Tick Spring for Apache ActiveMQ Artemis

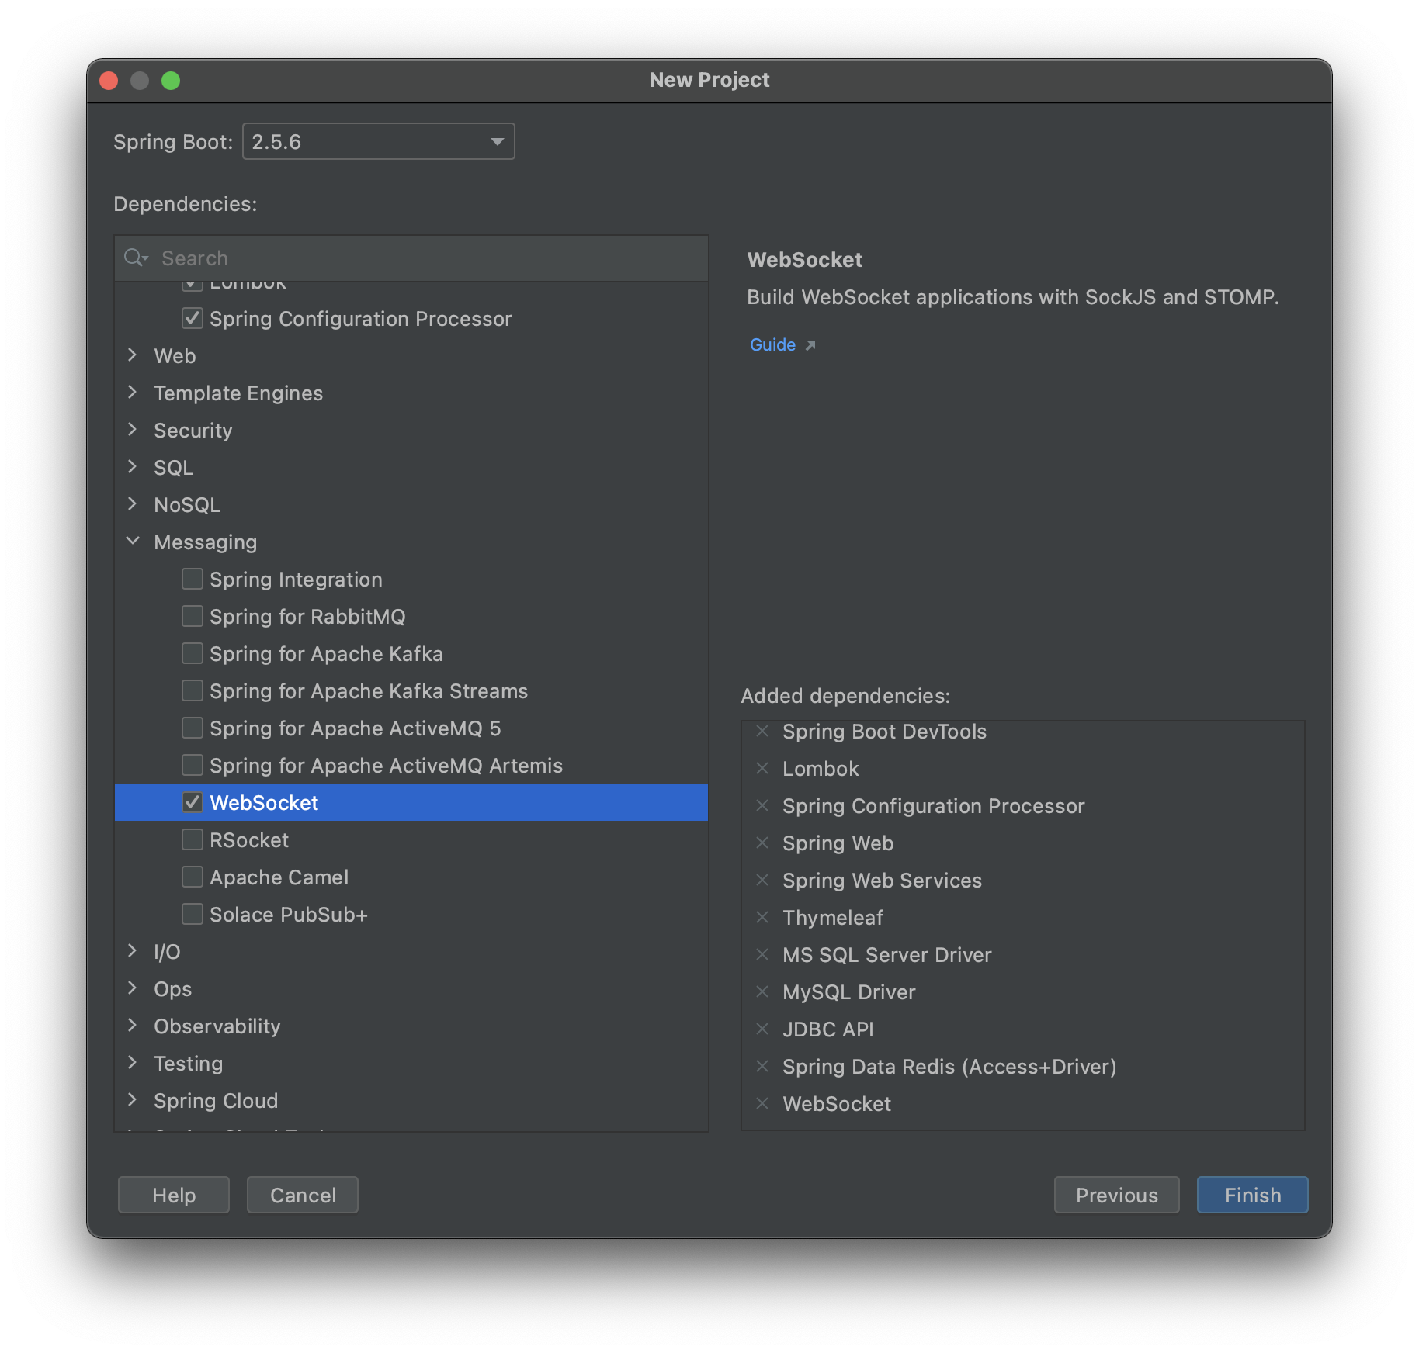[x=192, y=765]
